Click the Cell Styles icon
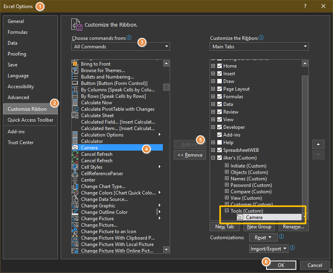This screenshot has width=333, height=273. [75, 167]
